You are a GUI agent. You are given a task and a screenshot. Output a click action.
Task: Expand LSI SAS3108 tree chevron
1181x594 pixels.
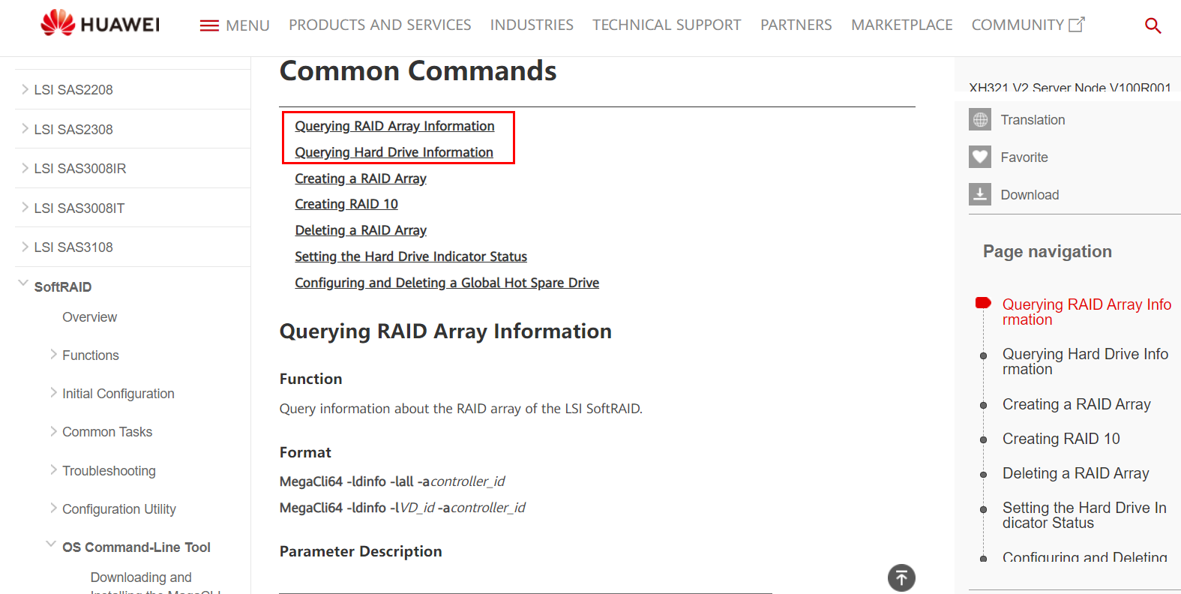point(25,247)
